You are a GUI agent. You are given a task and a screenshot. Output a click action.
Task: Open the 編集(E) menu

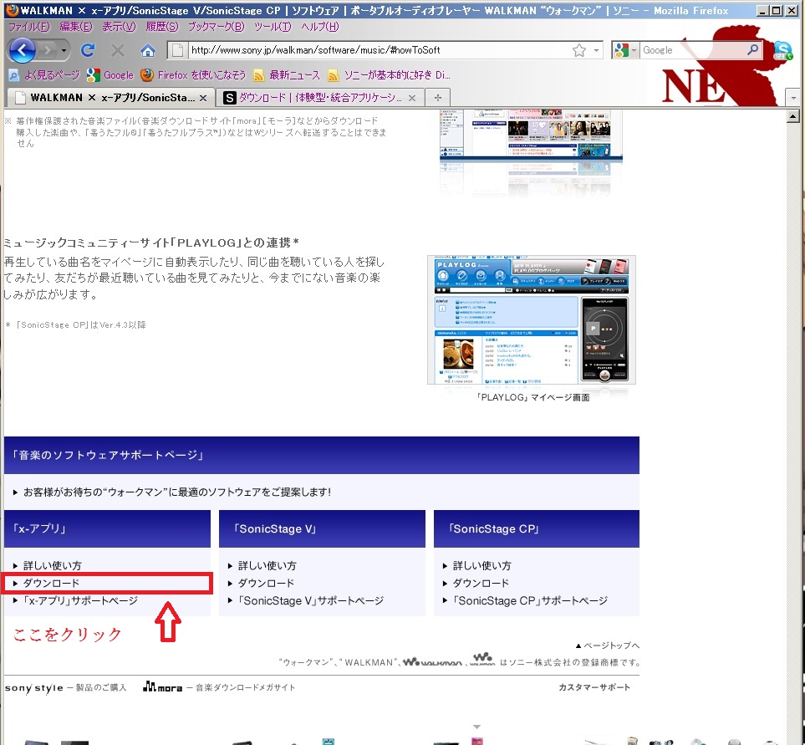point(76,27)
